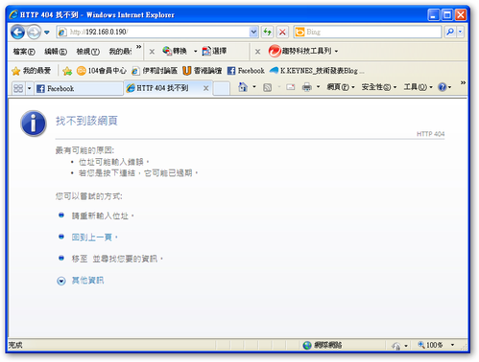Open the 工具(O) command bar menu
The height and width of the screenshot is (362, 479).
coord(418,87)
